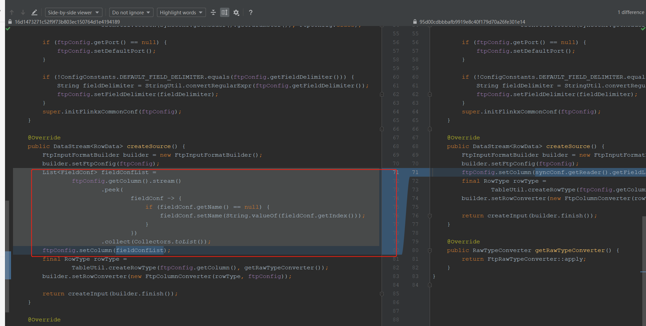Open the diff settings gear menu
The image size is (646, 326).
pyautogui.click(x=236, y=12)
